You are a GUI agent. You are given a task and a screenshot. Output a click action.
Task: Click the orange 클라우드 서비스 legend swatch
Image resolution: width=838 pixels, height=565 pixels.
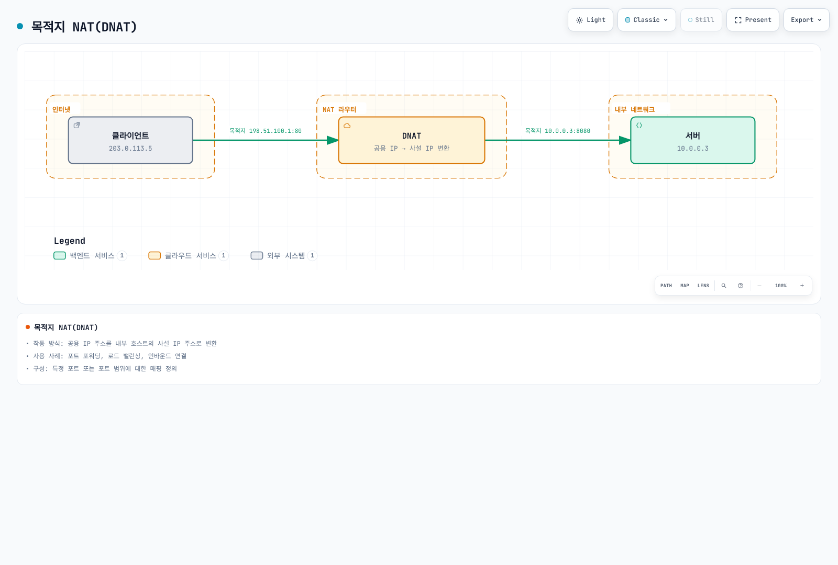tap(155, 256)
